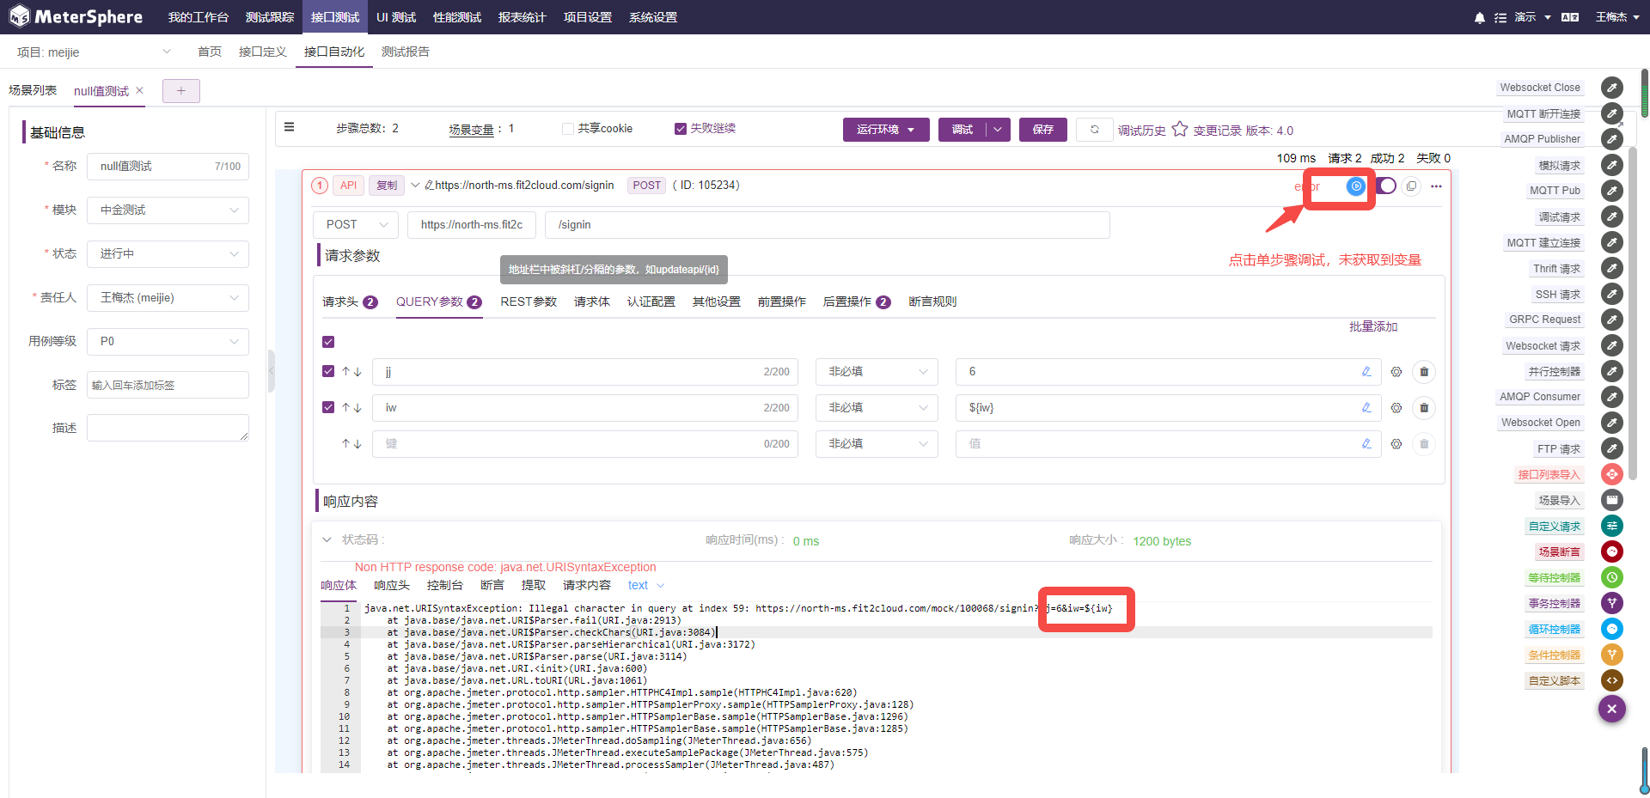Open the 测试报告 menu item
Viewport: 1650px width, 798px height.
[406, 52]
